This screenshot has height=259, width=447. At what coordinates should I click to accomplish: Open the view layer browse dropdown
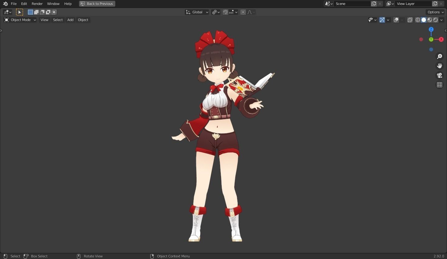390,4
